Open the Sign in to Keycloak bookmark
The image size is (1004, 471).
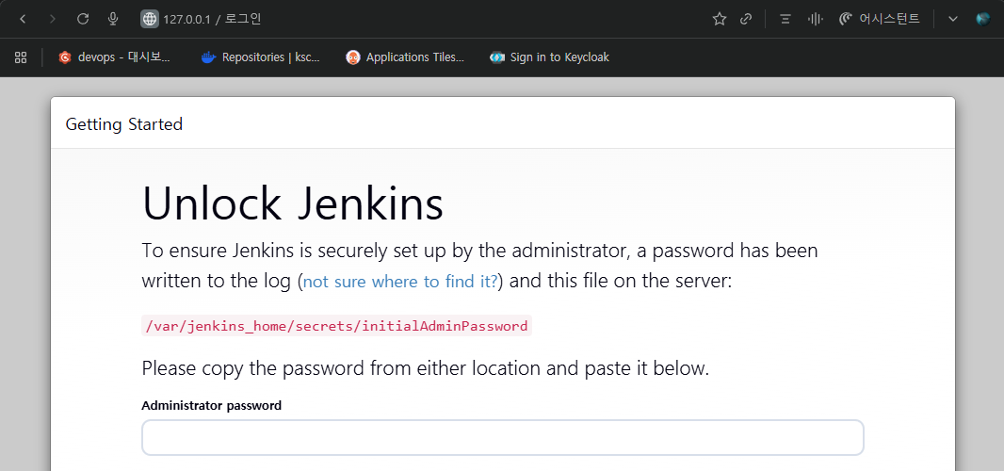549,57
